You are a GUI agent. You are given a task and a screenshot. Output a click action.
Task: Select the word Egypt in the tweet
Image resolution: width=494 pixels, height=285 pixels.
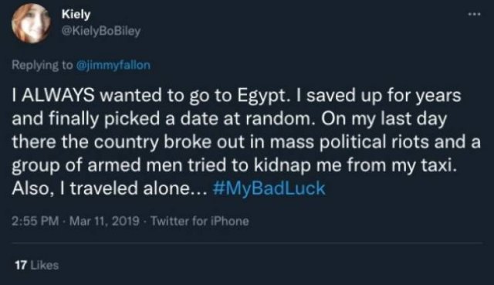point(262,96)
